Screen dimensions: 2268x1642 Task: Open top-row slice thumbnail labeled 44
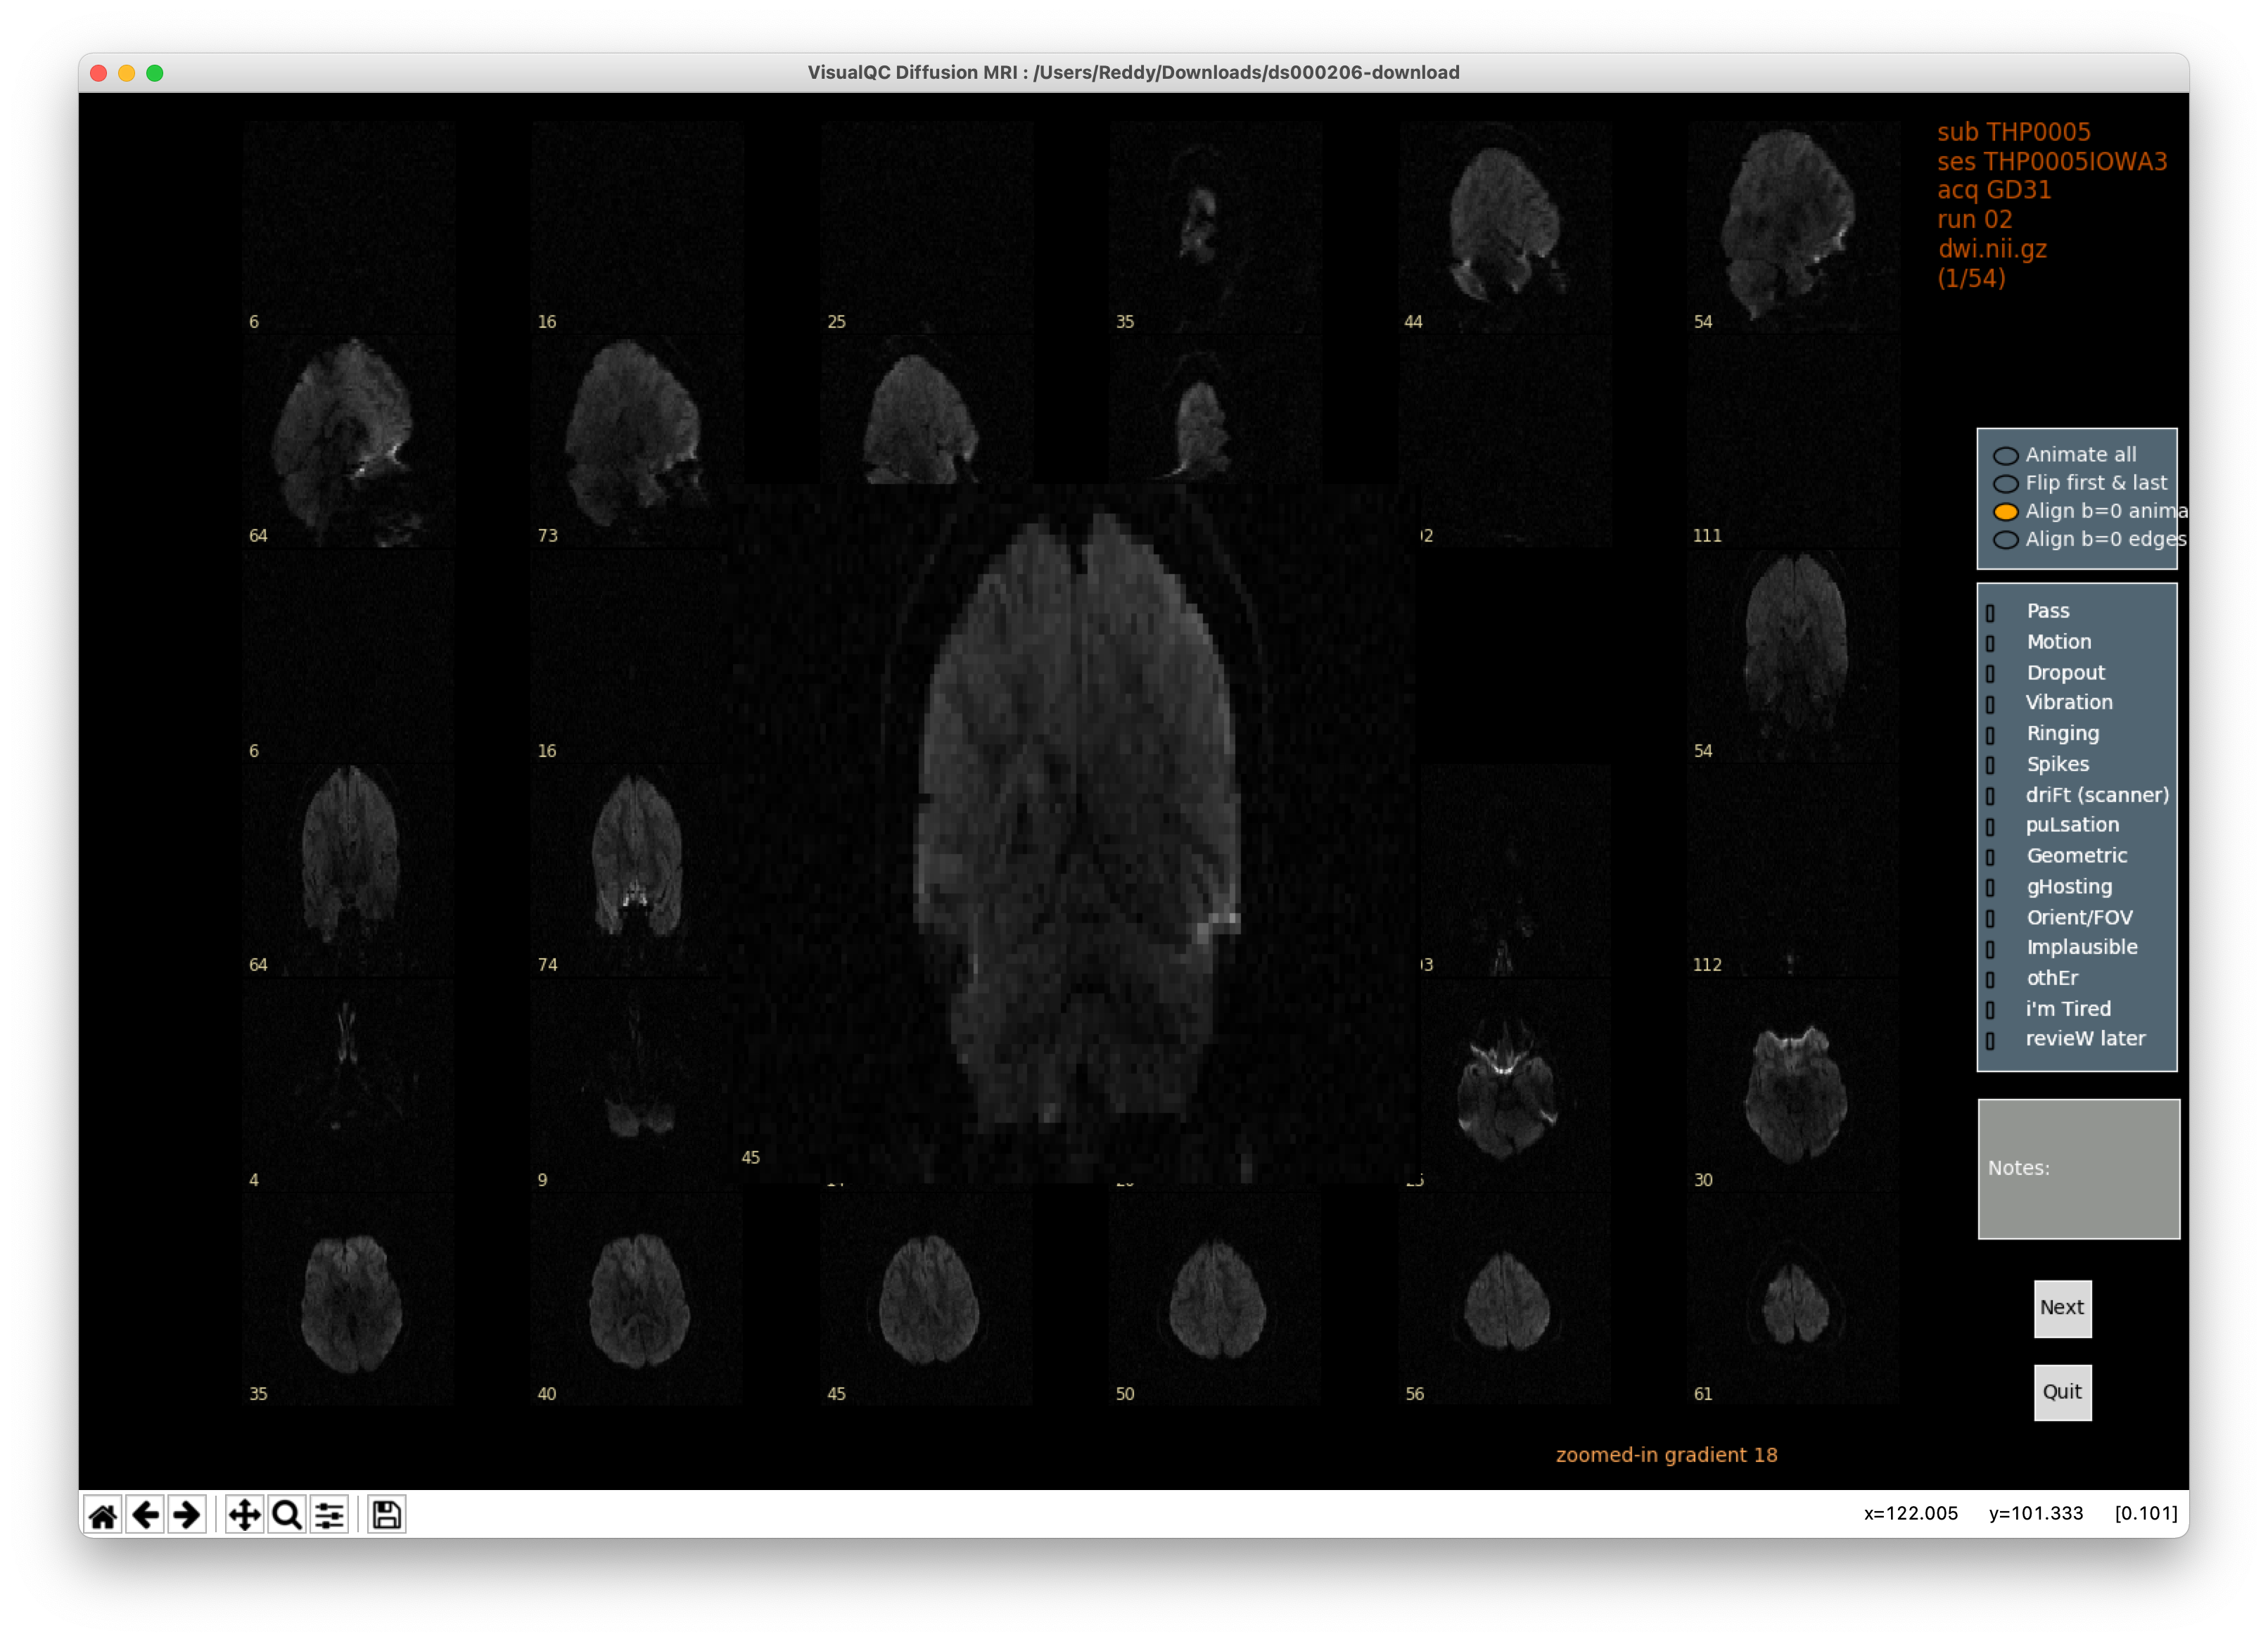point(1505,226)
